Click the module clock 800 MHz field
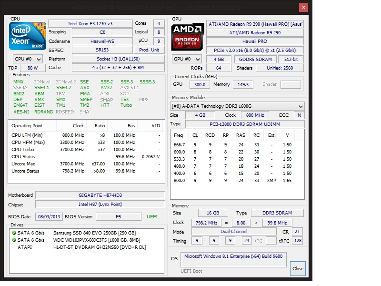This screenshot has height=286, width=381. coord(255,115)
